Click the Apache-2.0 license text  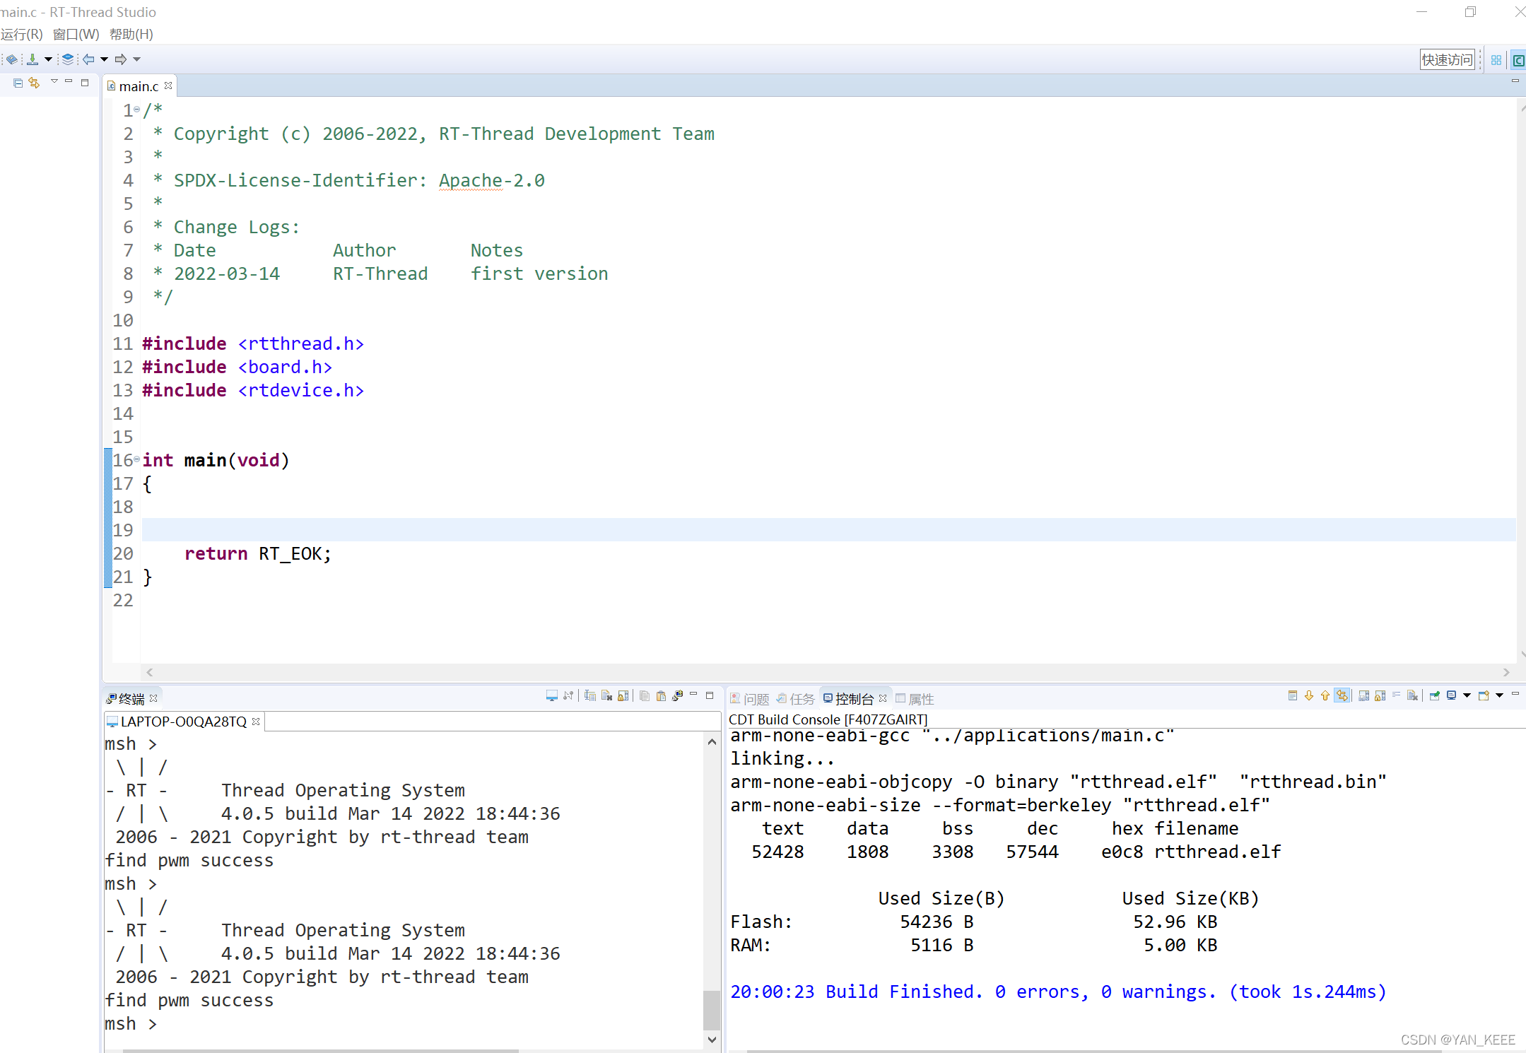[x=491, y=180]
